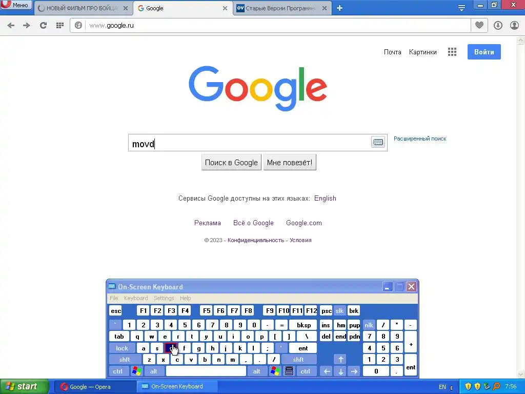Open Speed Dial grid icon in toolbar
Screen dimensions: 525x394
pos(60,26)
